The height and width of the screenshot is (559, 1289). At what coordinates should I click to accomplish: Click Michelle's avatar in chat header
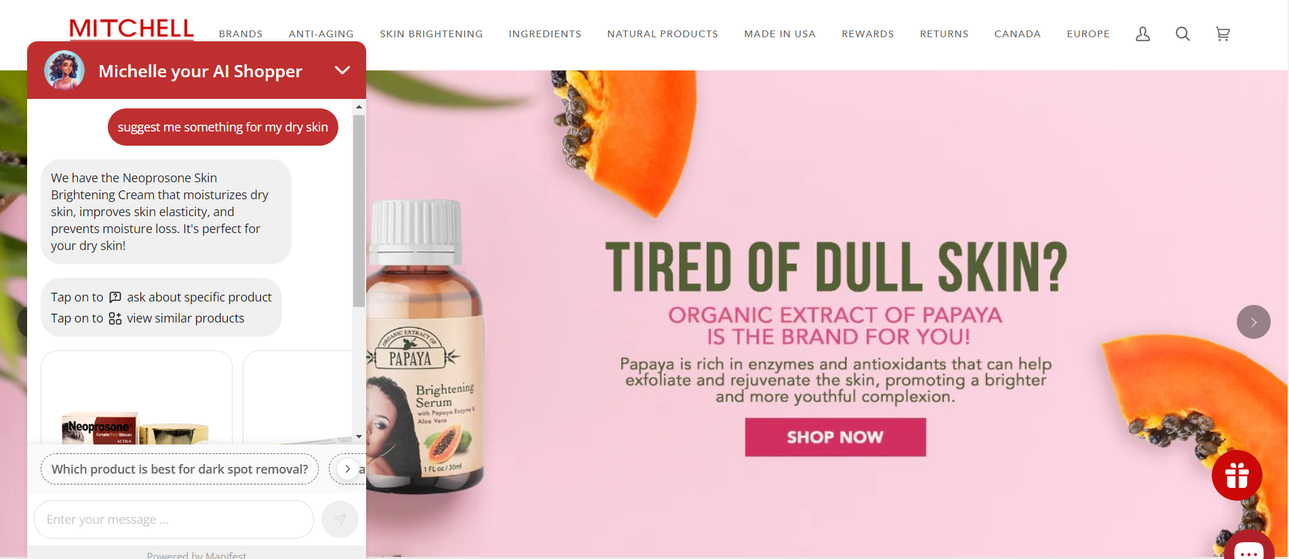64,70
